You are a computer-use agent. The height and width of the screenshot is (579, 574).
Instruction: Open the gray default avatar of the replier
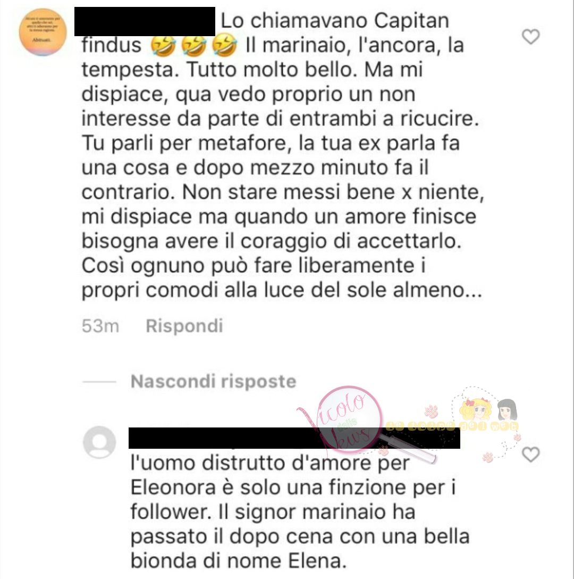pos(100,442)
